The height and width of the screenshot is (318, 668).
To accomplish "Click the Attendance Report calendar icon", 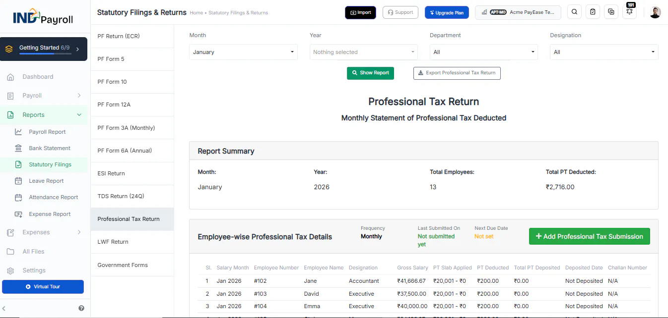I will tap(18, 197).
